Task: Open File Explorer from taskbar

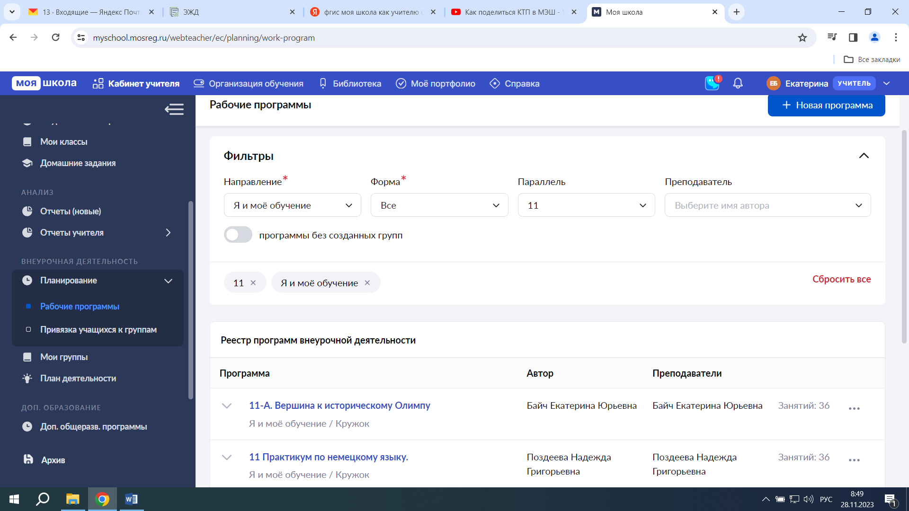Action: click(x=72, y=499)
